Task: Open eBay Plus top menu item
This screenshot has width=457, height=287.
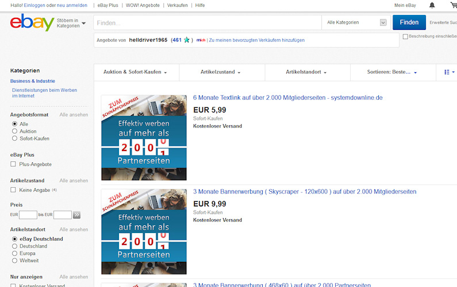Action: [x=108, y=5]
